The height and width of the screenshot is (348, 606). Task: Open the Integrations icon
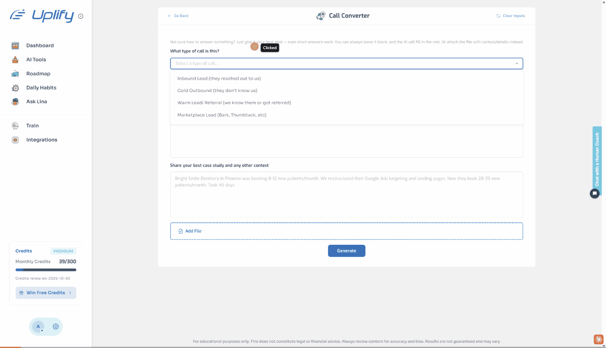click(x=15, y=140)
